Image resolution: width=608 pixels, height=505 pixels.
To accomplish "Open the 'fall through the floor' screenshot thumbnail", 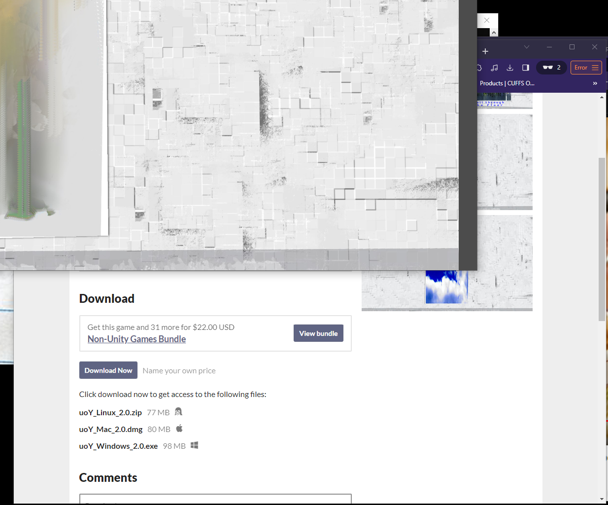I will (x=505, y=101).
